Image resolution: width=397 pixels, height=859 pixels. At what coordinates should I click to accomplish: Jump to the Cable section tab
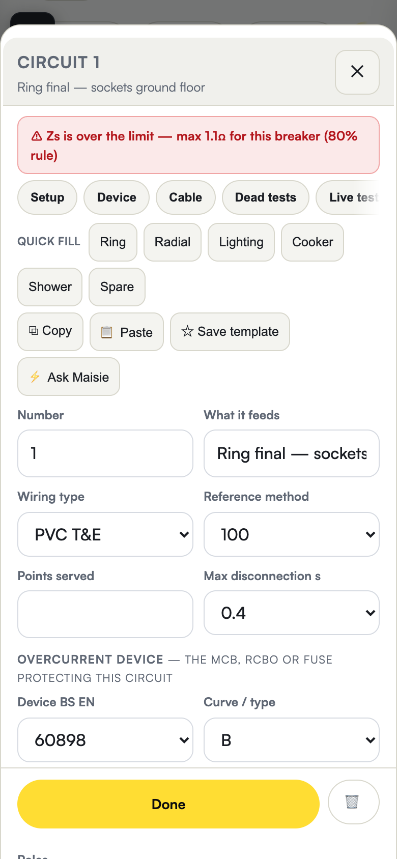(x=186, y=197)
